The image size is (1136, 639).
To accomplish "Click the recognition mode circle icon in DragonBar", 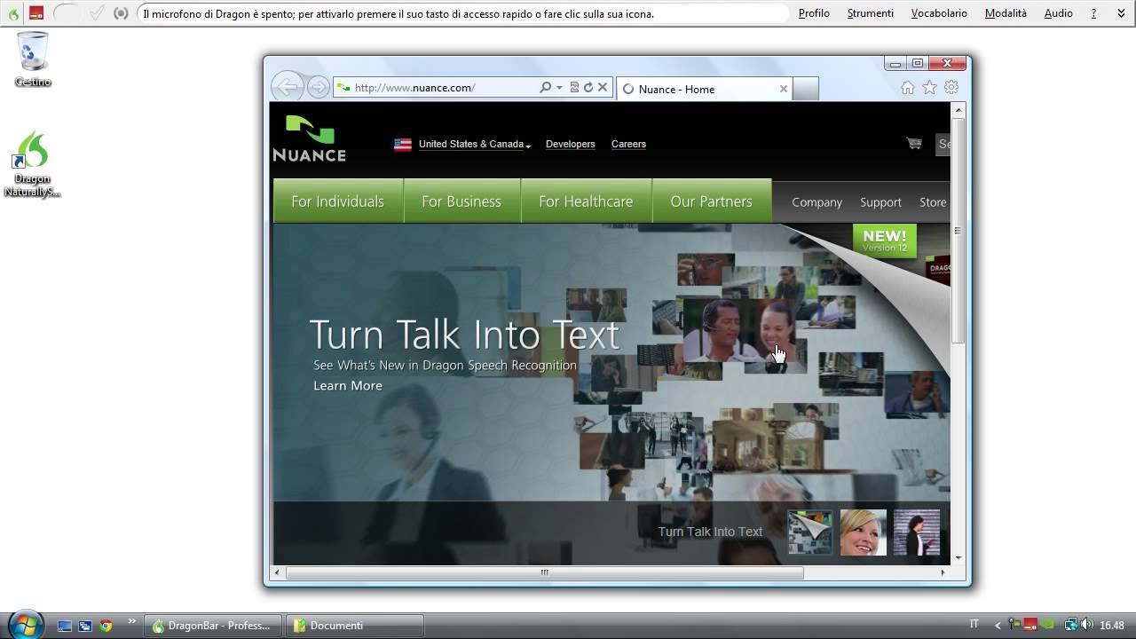I will coord(122,13).
